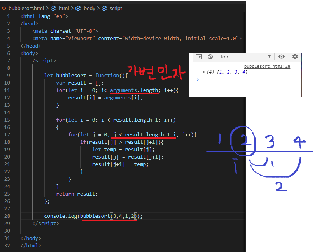Click 'let temp = result[j];' on line 19

tap(123, 150)
